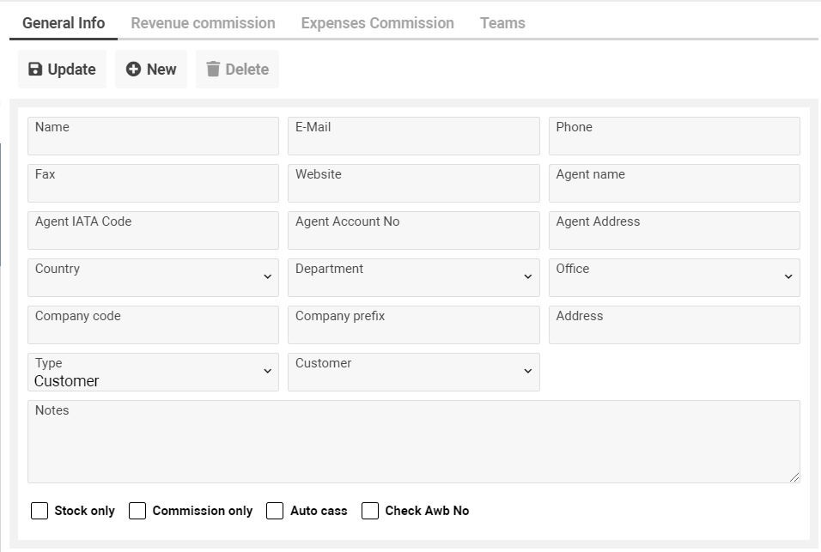Enable the Stock only checkbox
The height and width of the screenshot is (552, 821).
click(x=39, y=510)
